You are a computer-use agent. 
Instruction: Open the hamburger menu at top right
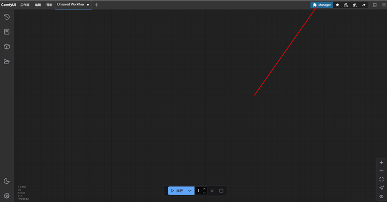(384, 5)
